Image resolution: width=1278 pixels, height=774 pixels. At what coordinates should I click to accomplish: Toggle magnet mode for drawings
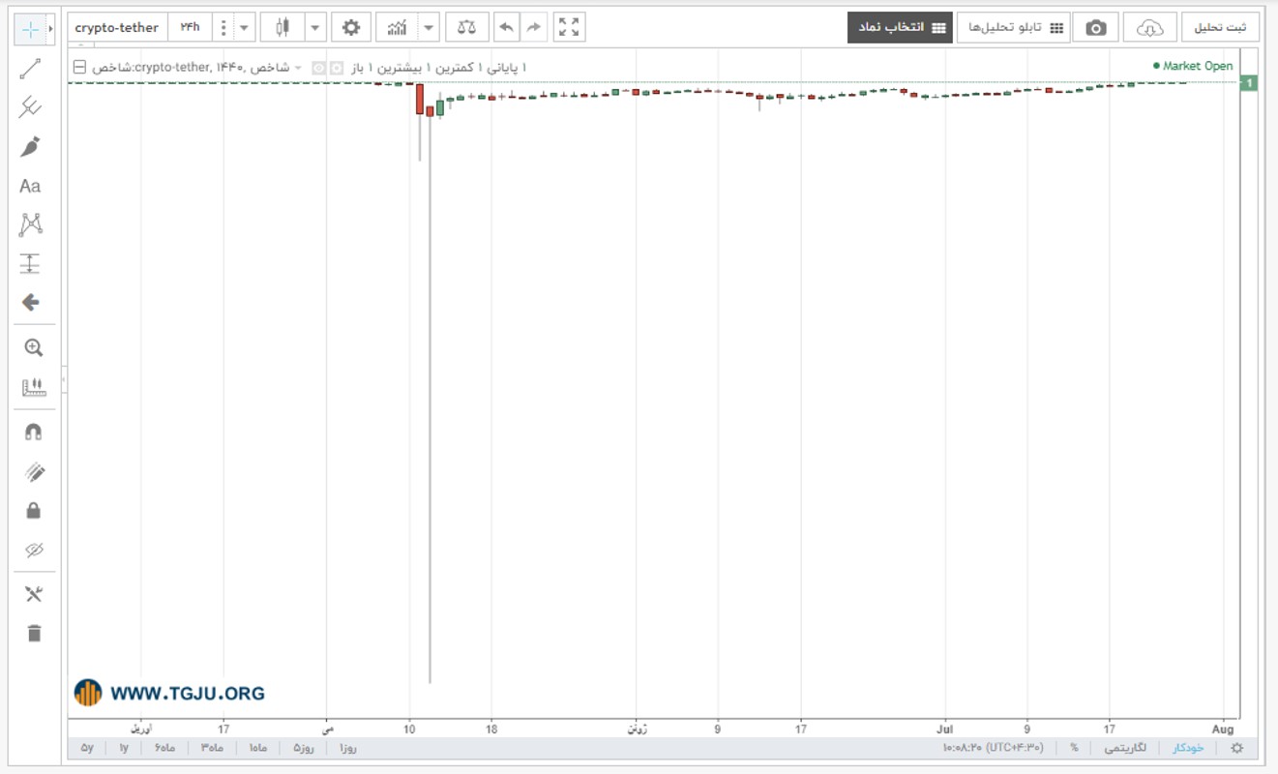pos(33,432)
